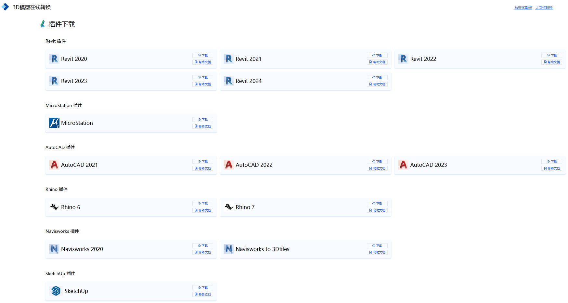
Task: Download the Rhino 6 plugin
Action: click(203, 203)
